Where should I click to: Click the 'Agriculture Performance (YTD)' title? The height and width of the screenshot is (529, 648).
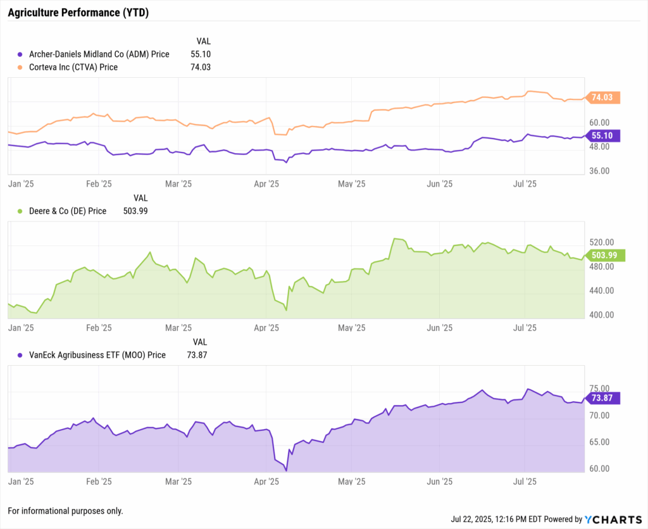[x=78, y=13]
